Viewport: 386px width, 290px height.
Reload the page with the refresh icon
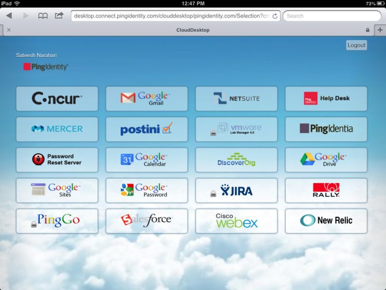(275, 16)
